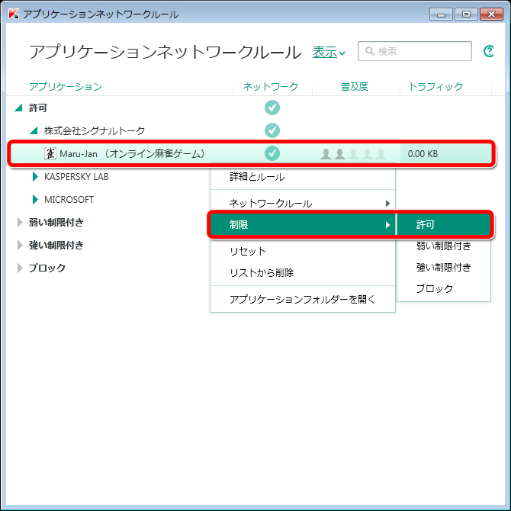This screenshot has width=511, height=511.
Task: Select 許可 in the 制限 submenu
Action: pyautogui.click(x=444, y=224)
